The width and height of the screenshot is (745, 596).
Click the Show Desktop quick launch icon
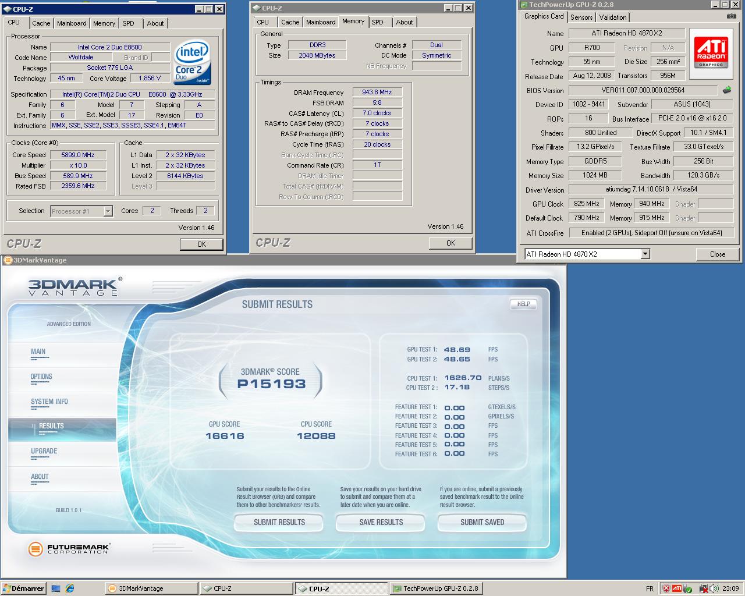point(56,588)
